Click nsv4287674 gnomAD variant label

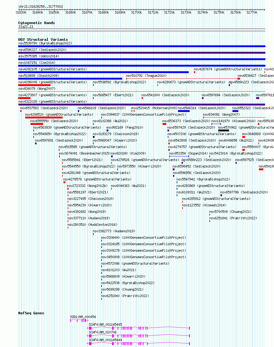tap(228, 69)
